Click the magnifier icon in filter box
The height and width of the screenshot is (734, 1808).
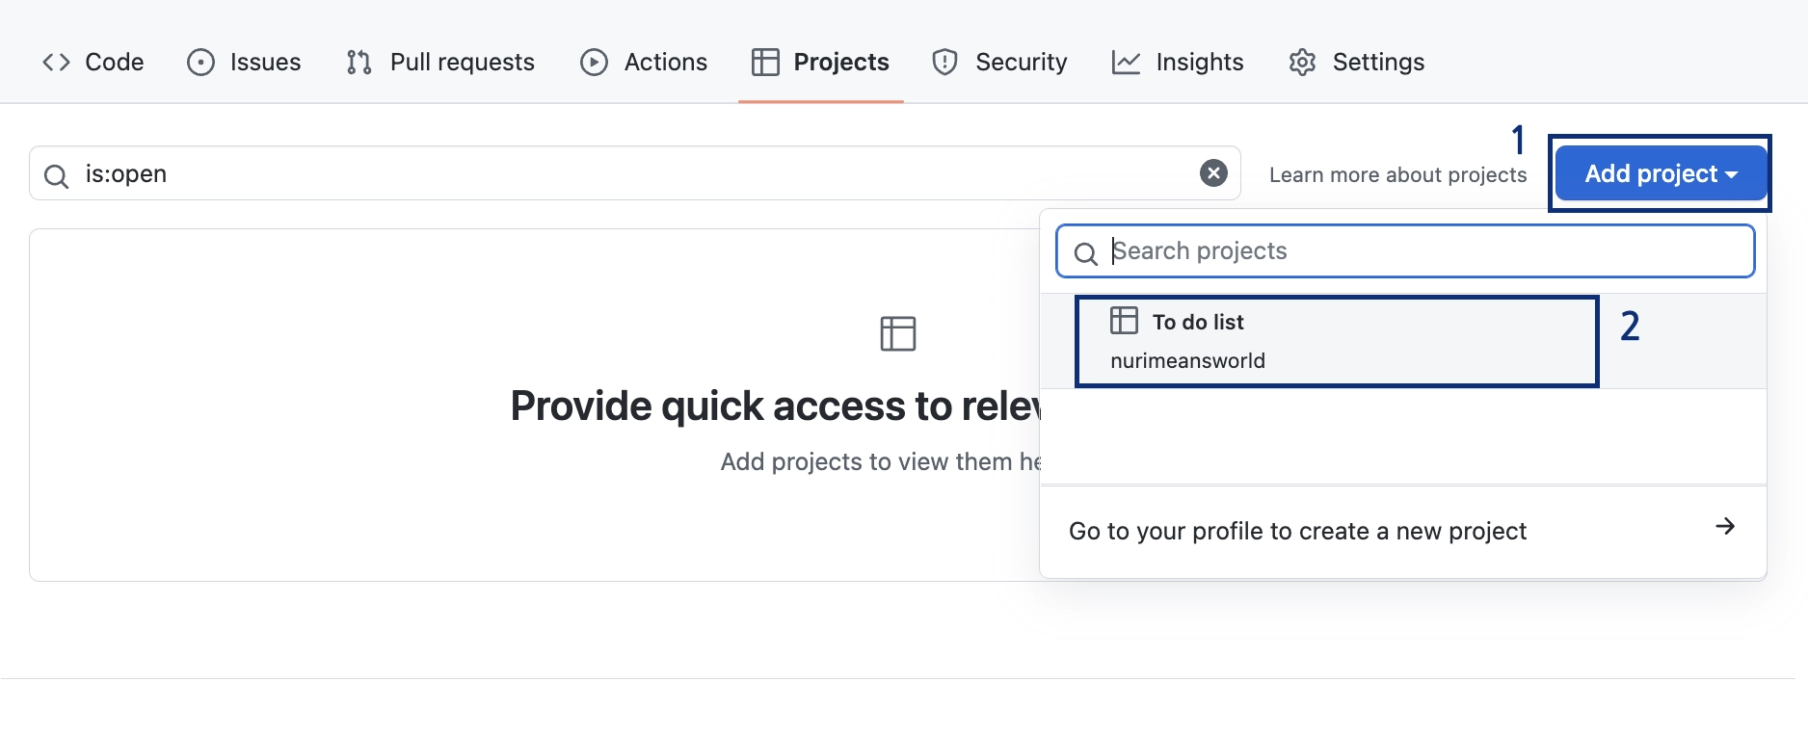click(x=57, y=176)
